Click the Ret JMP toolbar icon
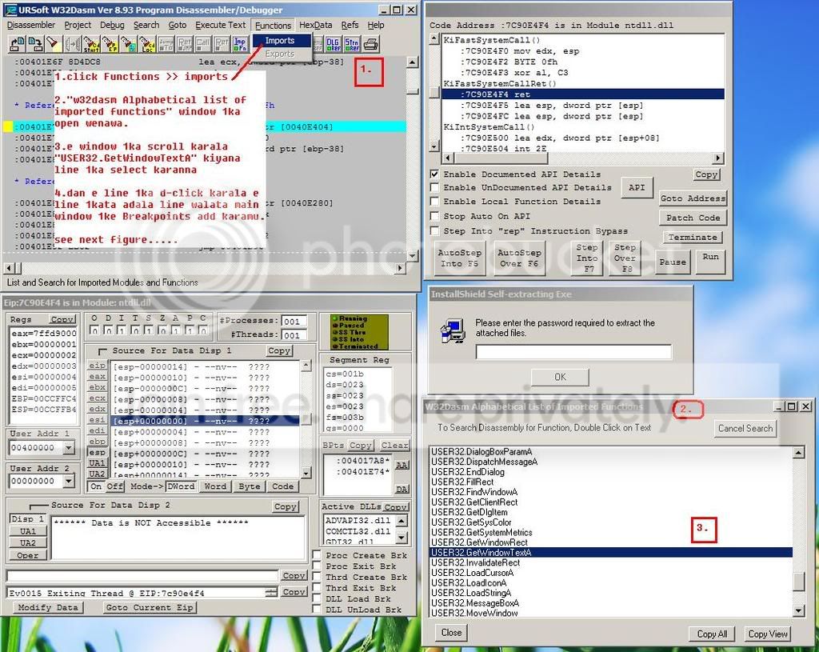This screenshot has width=819, height=652. pos(185,44)
